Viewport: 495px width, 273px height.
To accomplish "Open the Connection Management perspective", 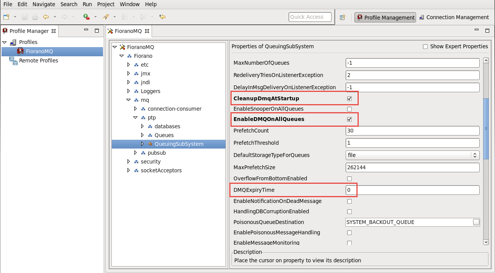I will point(454,17).
